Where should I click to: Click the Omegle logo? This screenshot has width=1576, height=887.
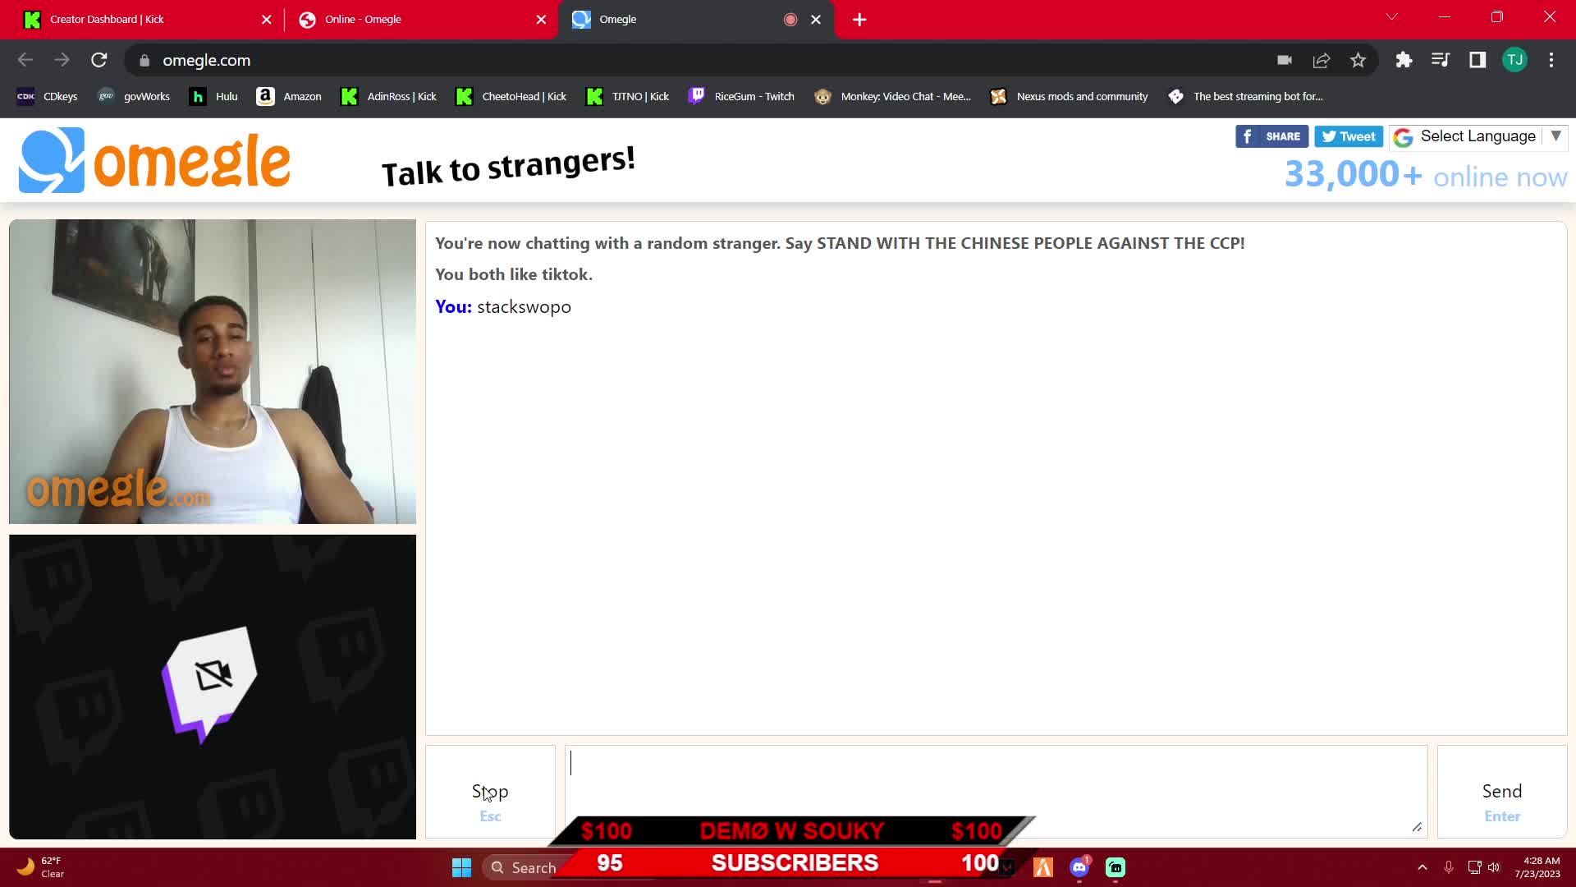154,161
